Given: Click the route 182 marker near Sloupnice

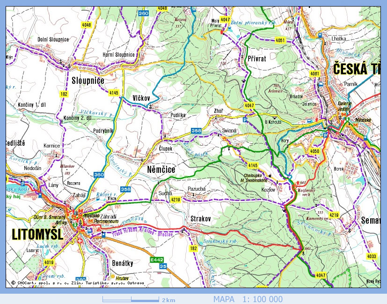Looking at the screenshot, I should [64, 94].
